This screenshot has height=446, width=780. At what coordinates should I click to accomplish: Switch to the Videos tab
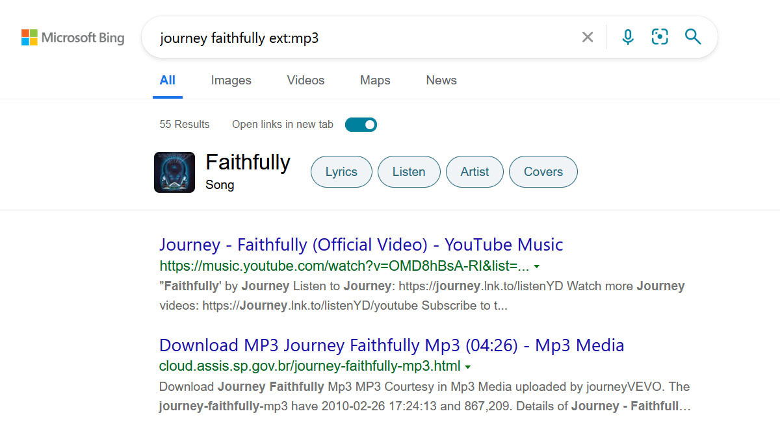point(305,81)
